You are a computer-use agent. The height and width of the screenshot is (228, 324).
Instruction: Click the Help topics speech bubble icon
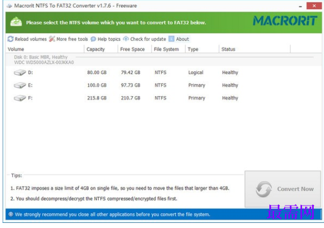[x=93, y=39]
